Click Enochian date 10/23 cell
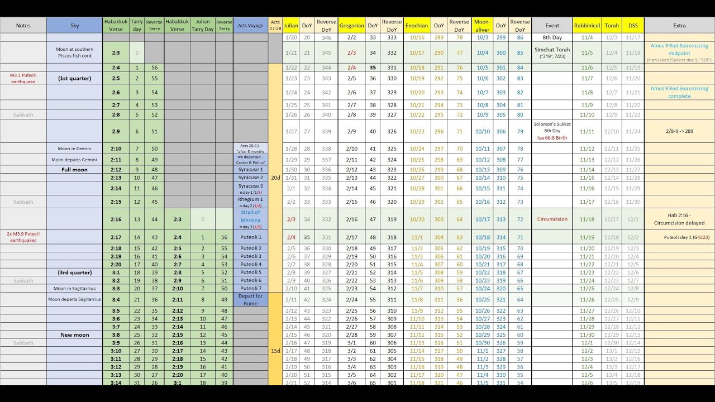 click(x=417, y=131)
